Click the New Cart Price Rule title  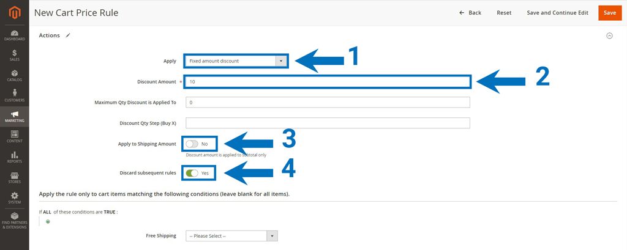pos(76,13)
